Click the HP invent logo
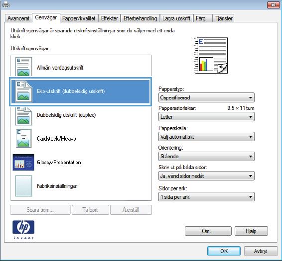This screenshot has width=282, height=261. (x=23, y=230)
